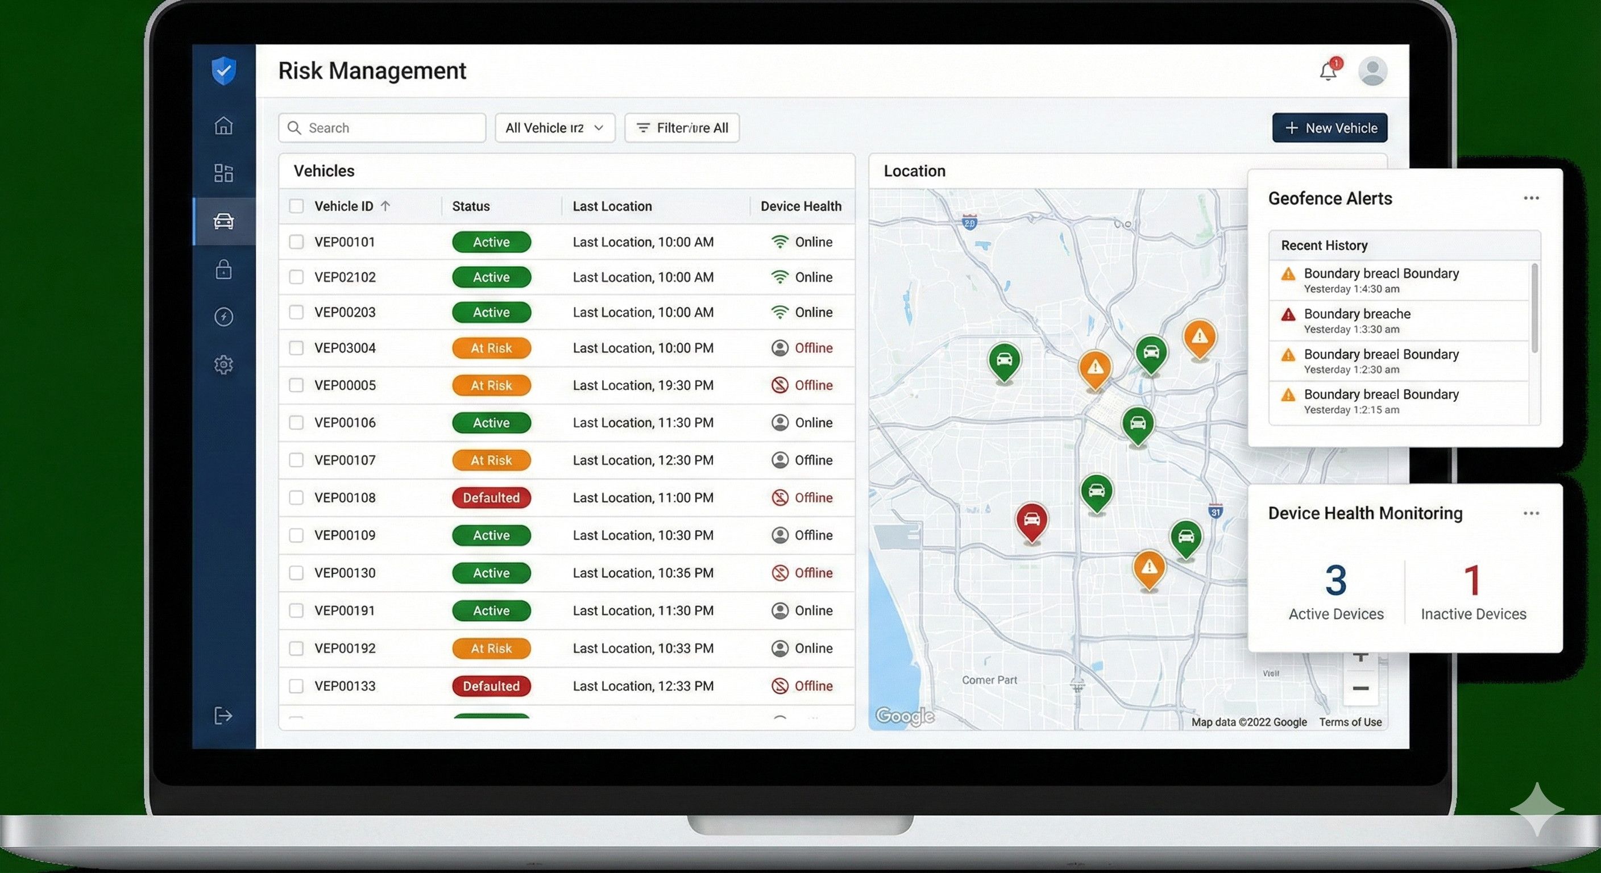Screen dimensions: 1601x873
Task: Click the lock security icon in sidebar
Action: (224, 269)
